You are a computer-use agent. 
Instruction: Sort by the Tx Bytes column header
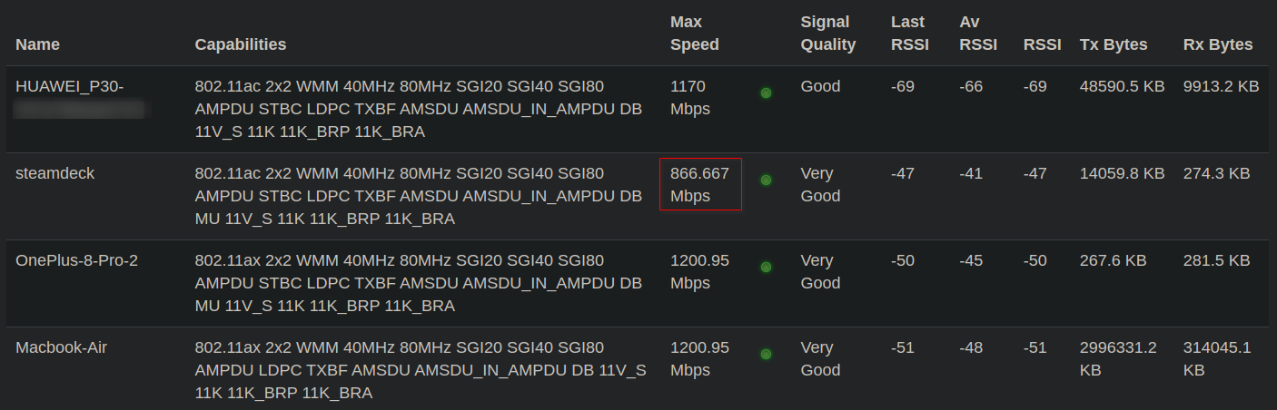click(1113, 44)
